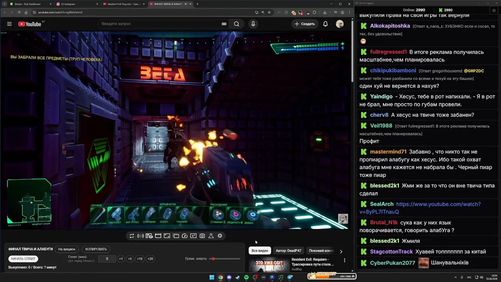Click the split minutes input showing 0
Screen dimensions: 501x282
click(x=107, y=259)
